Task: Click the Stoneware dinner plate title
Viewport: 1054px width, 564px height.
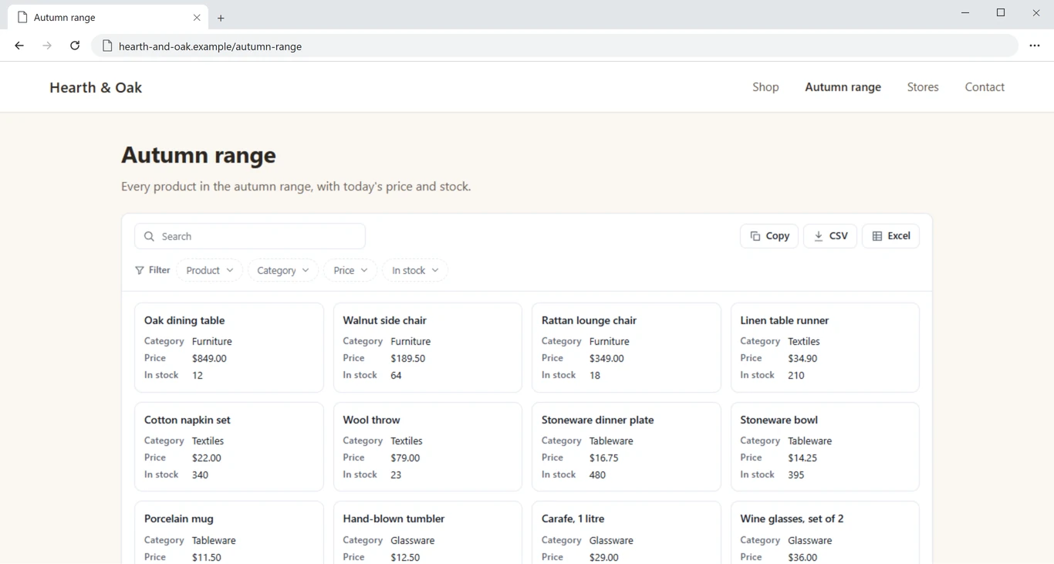Action: tap(597, 420)
